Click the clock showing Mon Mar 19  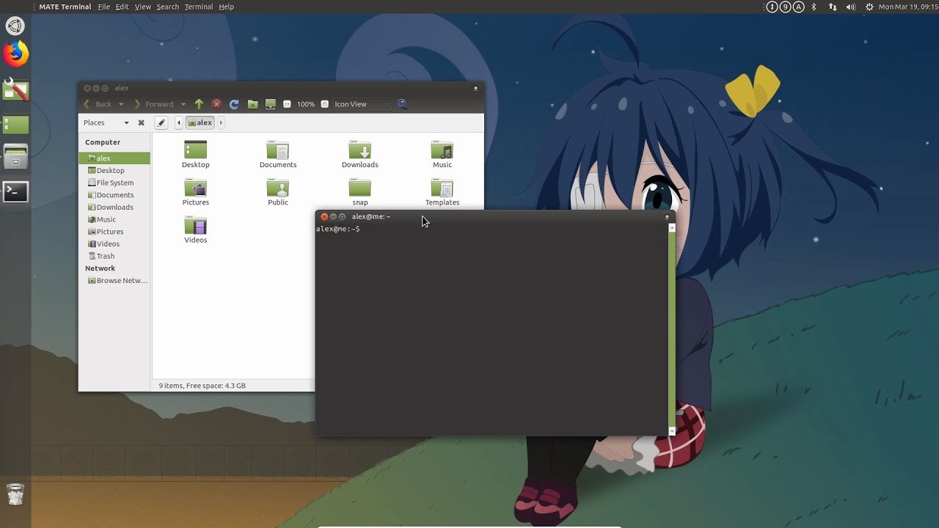click(x=908, y=7)
